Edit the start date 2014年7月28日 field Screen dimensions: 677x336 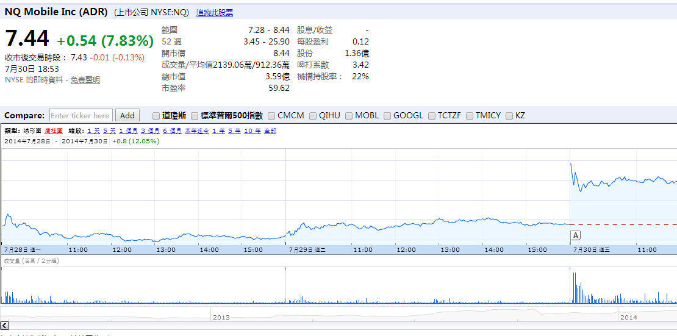tap(27, 141)
